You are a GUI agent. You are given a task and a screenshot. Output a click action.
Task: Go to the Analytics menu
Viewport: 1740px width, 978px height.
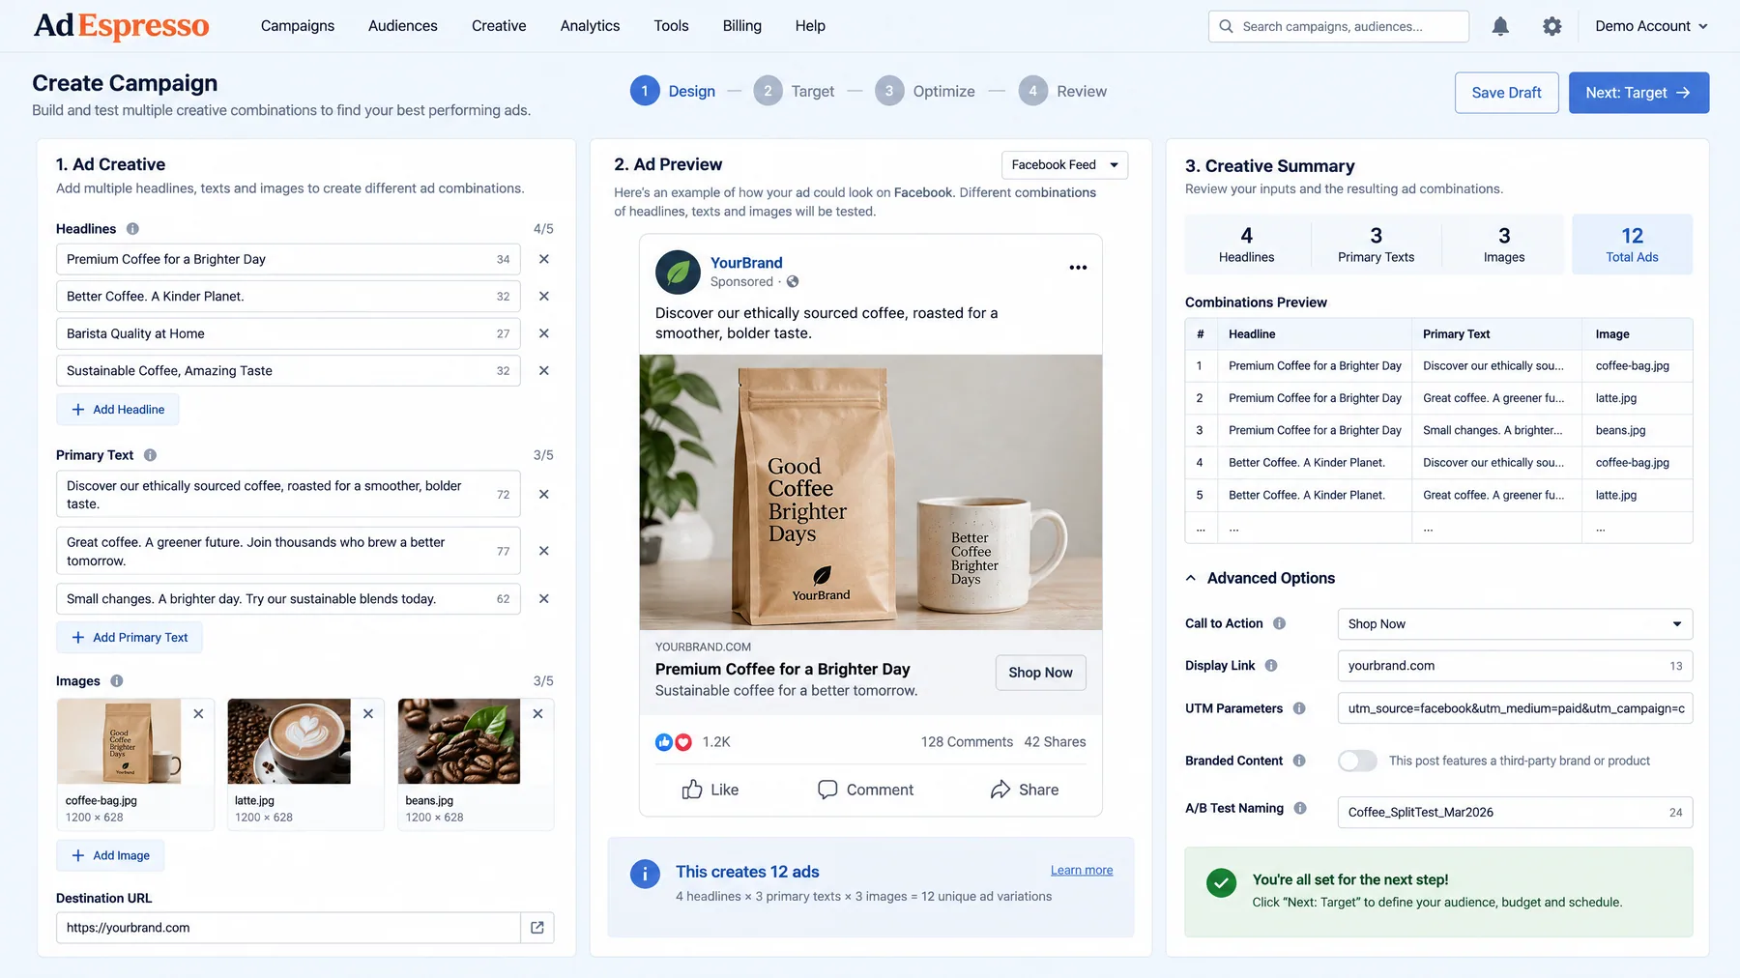(590, 26)
